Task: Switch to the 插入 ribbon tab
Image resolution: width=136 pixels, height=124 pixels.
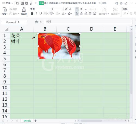Action: click(46, 3)
